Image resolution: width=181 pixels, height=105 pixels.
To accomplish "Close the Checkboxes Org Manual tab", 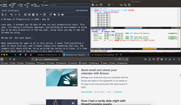I will (x=117, y=55).
